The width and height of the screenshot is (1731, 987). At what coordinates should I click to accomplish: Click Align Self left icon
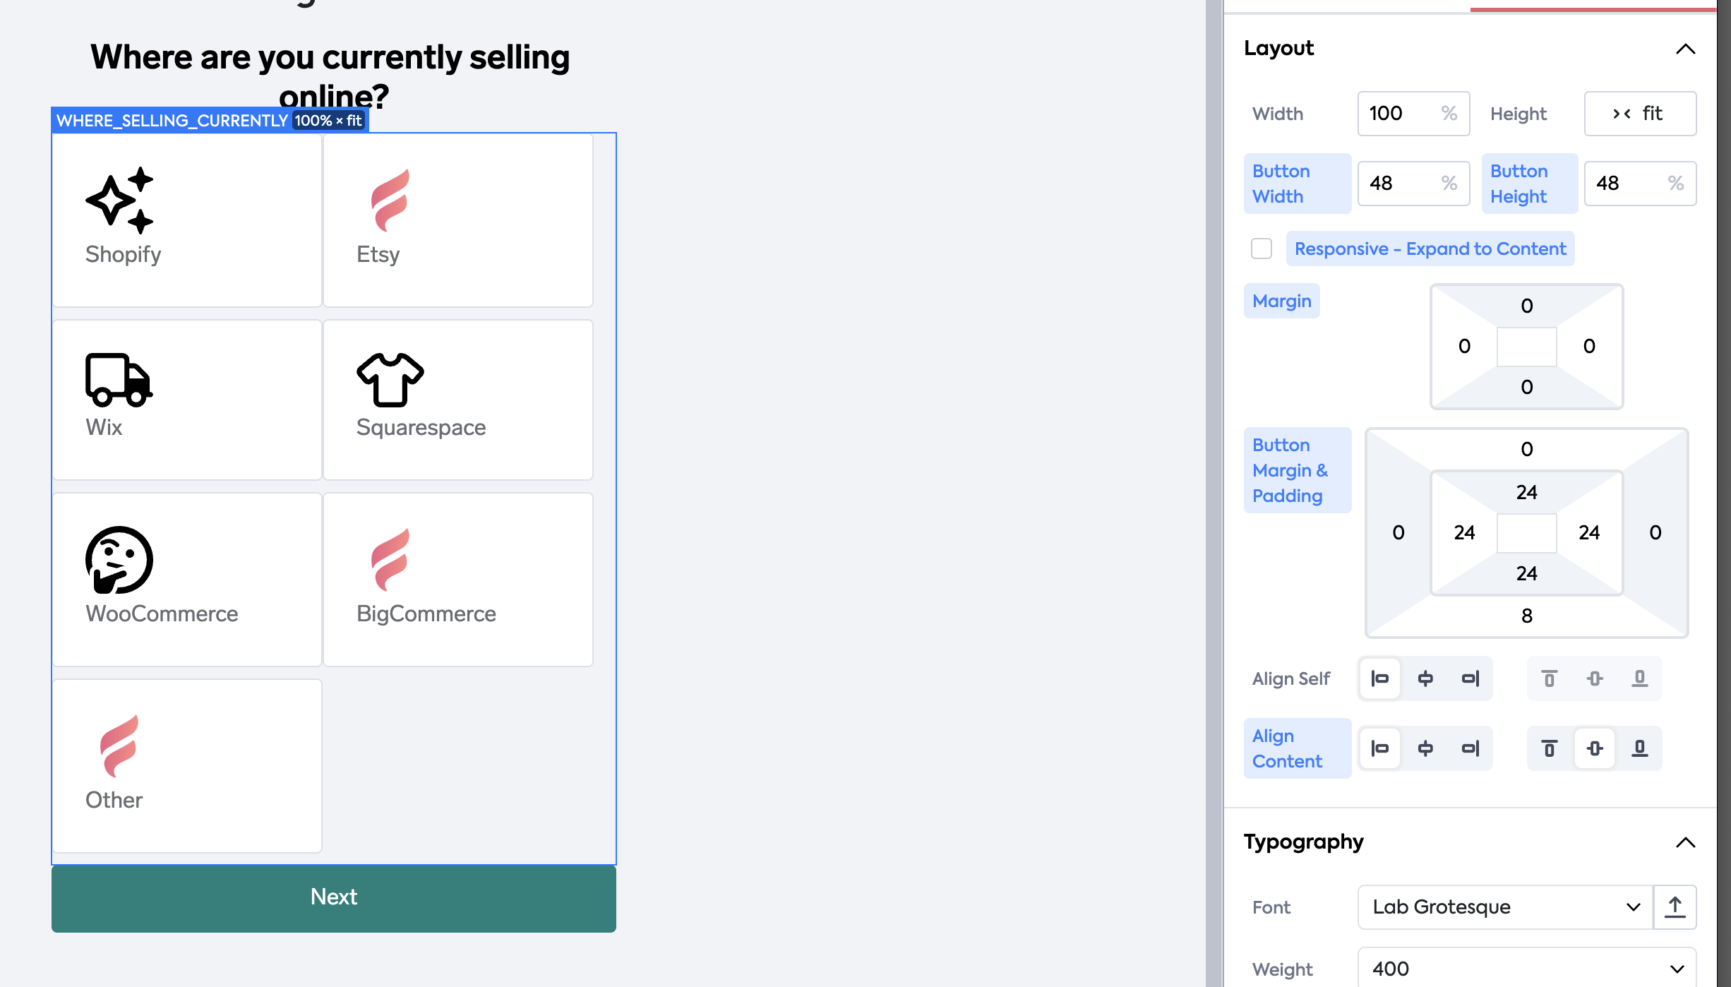1379,678
